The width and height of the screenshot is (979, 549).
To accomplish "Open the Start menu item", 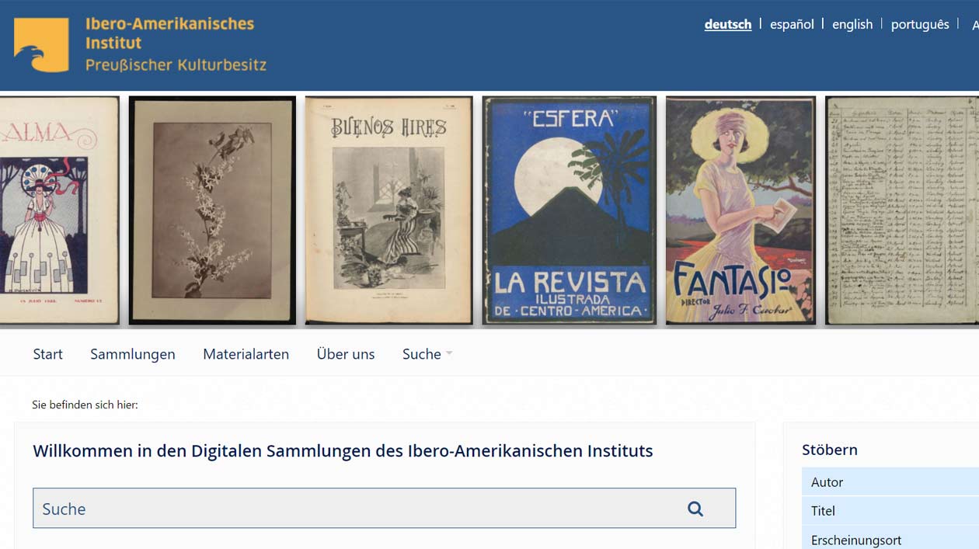I will 47,354.
